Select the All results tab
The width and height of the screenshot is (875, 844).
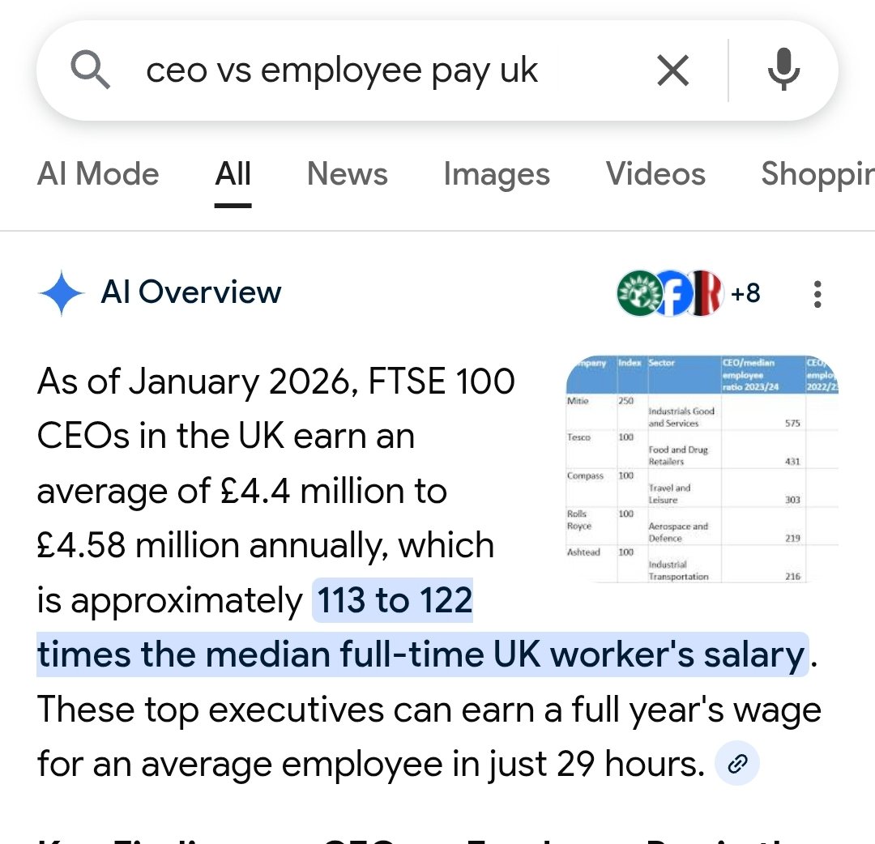233,174
